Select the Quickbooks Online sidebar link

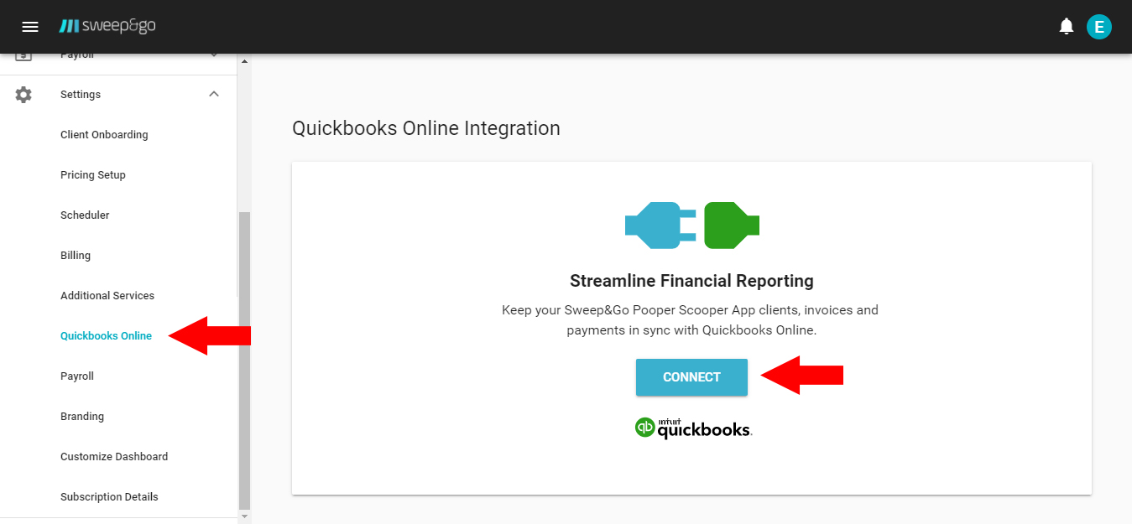[x=106, y=335]
